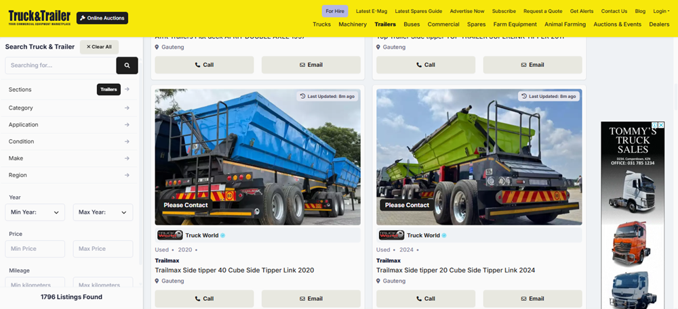Click the Sections row arrow icon
The width and height of the screenshot is (678, 309).
coord(127,89)
